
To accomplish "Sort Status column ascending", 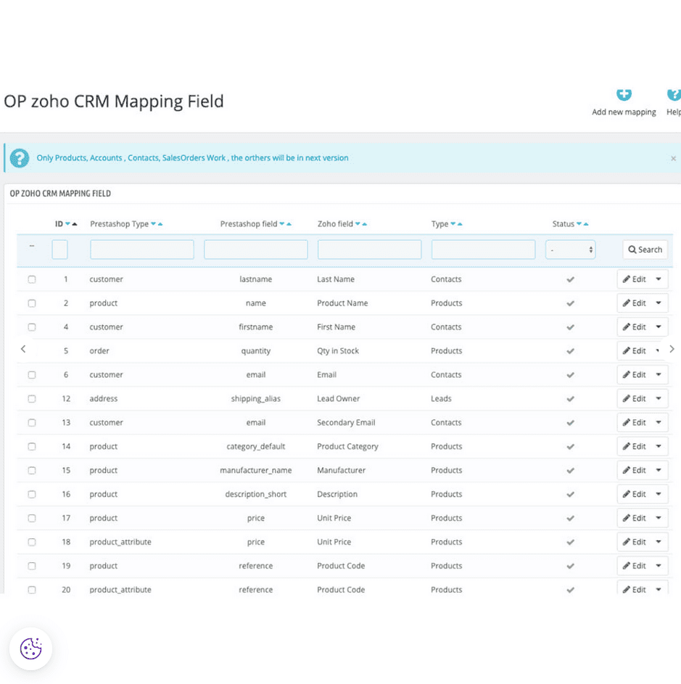I will (586, 224).
